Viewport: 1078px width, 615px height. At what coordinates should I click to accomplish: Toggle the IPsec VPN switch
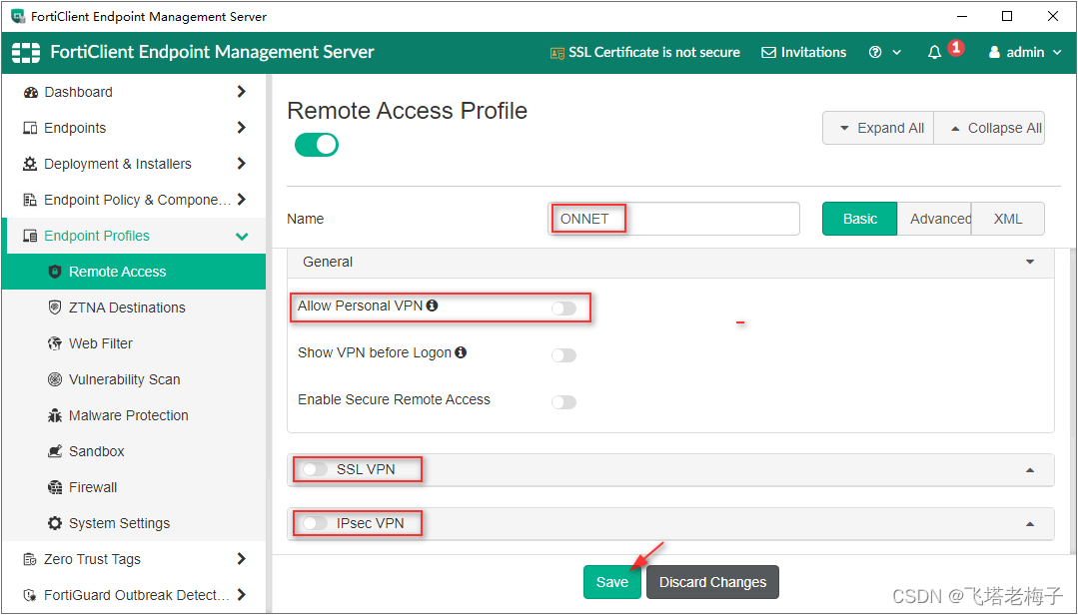[x=315, y=523]
